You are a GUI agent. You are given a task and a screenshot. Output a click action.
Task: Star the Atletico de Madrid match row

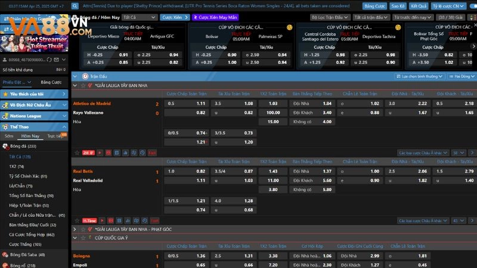[x=77, y=153]
